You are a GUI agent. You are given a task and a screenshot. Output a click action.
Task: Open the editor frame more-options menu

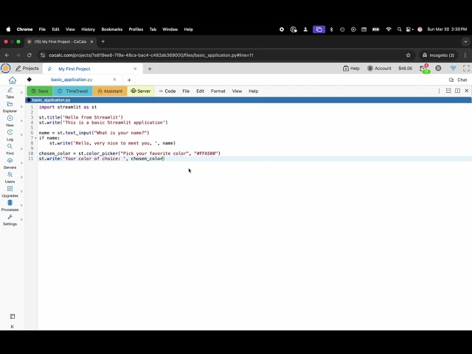coord(440,91)
